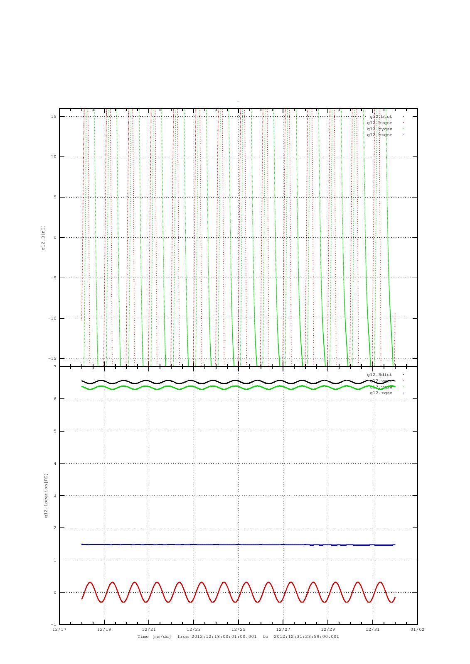Viewport: 470px width, 664px height.
Task: Select the 6 tick on location axis
Action: click(x=55, y=399)
